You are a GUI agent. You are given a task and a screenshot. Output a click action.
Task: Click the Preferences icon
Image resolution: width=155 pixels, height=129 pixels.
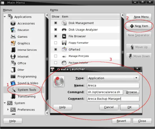pos(13,110)
